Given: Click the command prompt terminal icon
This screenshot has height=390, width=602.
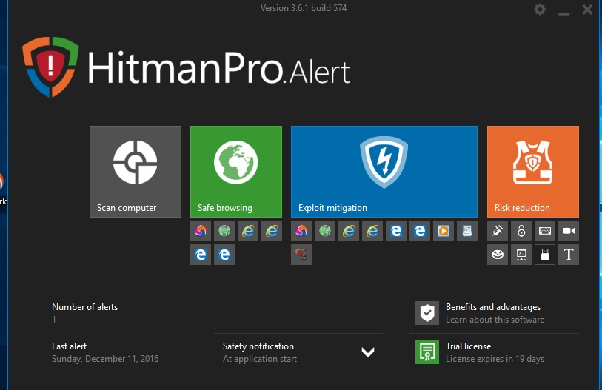Looking at the screenshot, I should [521, 255].
